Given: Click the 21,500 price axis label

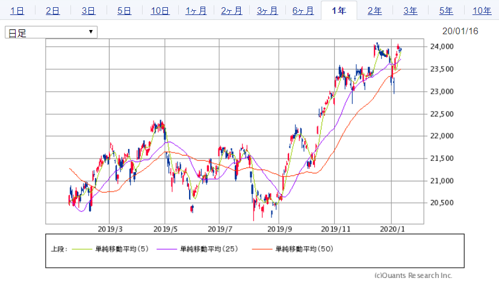Looking at the screenshot, I should (442, 159).
